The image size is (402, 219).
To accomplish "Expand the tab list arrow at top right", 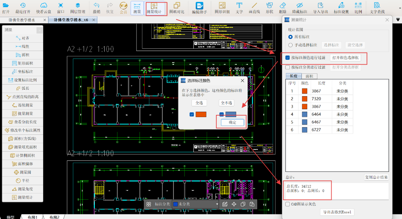I will click(x=398, y=20).
